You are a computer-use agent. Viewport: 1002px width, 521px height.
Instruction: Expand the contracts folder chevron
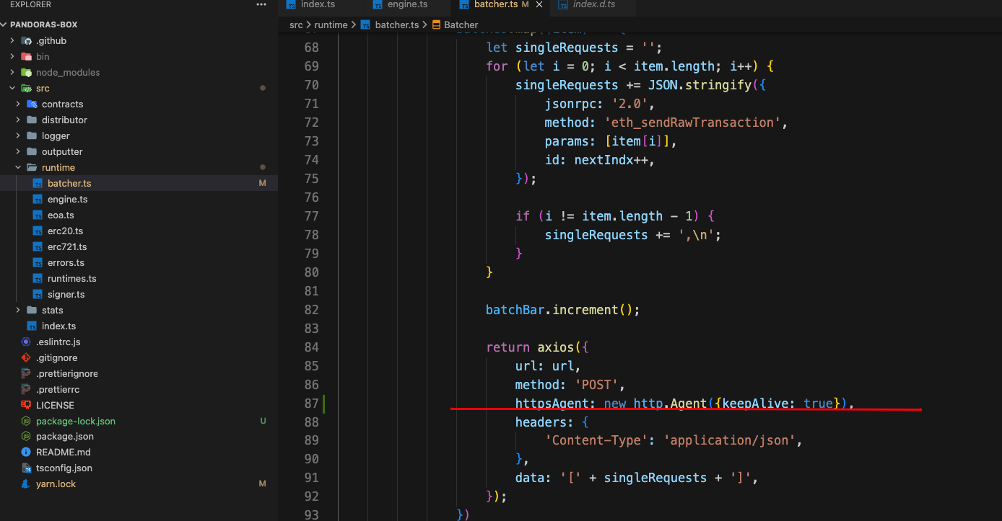[18, 104]
